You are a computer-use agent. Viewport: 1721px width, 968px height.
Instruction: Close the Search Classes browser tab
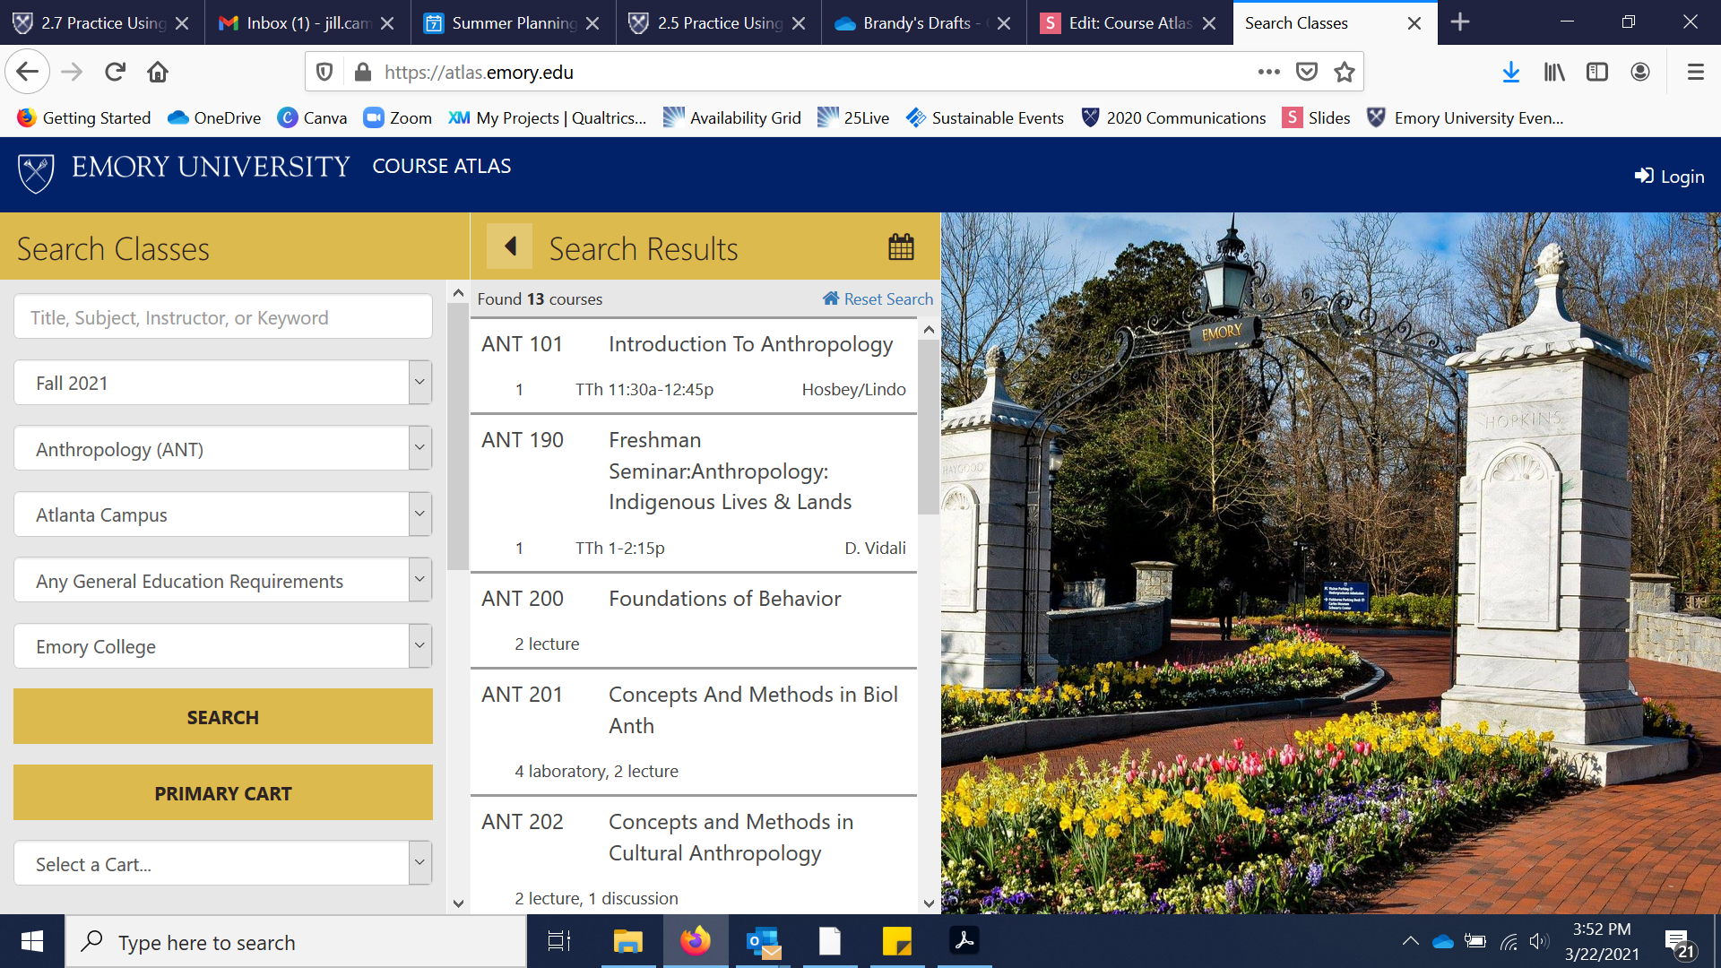click(x=1414, y=23)
